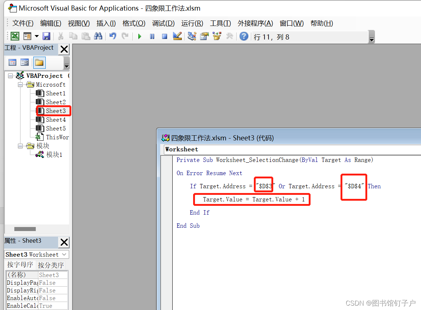Open the 工具(T) menu

coord(220,23)
